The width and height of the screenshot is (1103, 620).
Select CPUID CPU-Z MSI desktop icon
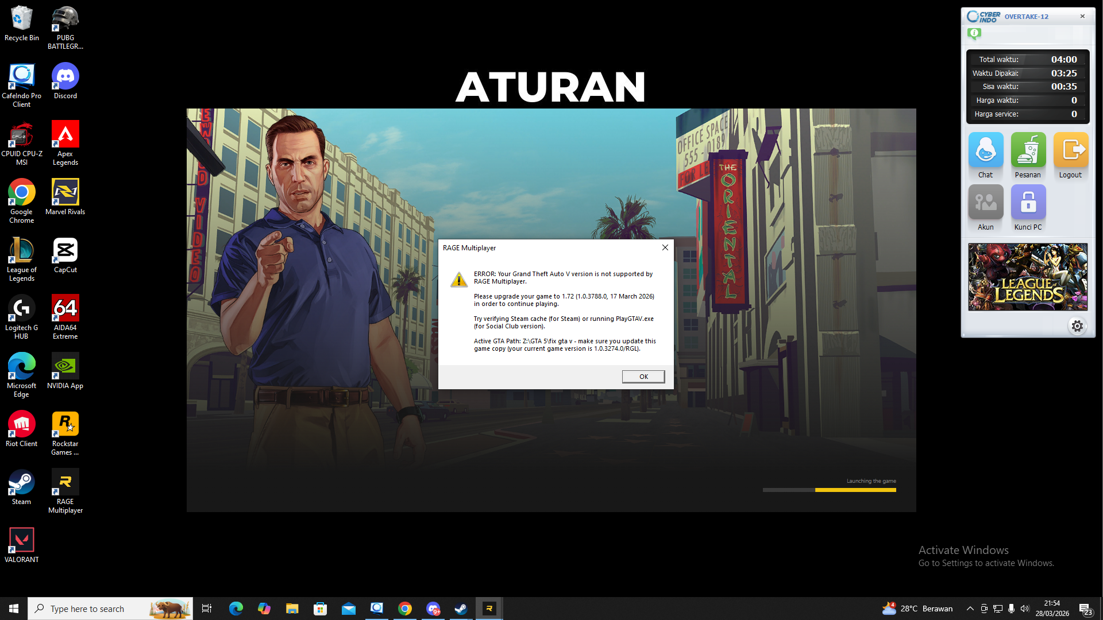pyautogui.click(x=22, y=144)
